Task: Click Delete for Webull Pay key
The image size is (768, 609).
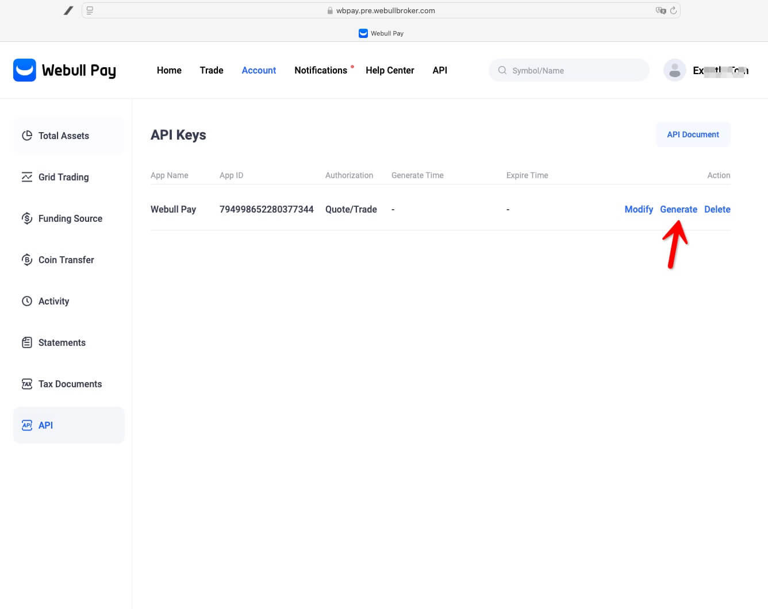Action: click(717, 209)
